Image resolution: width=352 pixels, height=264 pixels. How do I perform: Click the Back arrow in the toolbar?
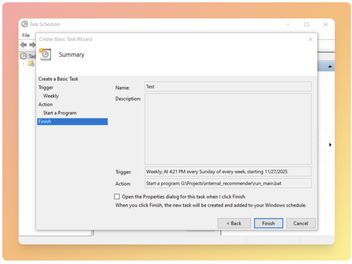tap(23, 45)
